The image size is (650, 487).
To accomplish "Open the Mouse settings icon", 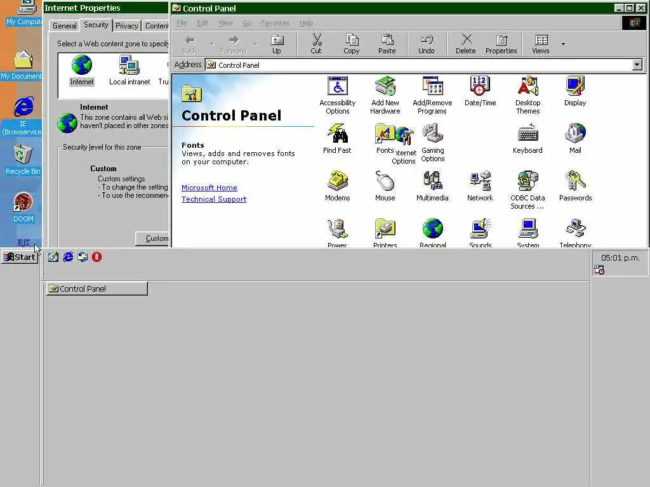I will coord(385,186).
